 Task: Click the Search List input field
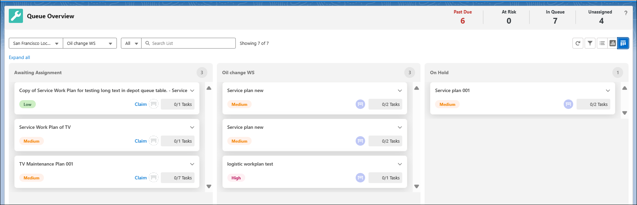pyautogui.click(x=188, y=43)
